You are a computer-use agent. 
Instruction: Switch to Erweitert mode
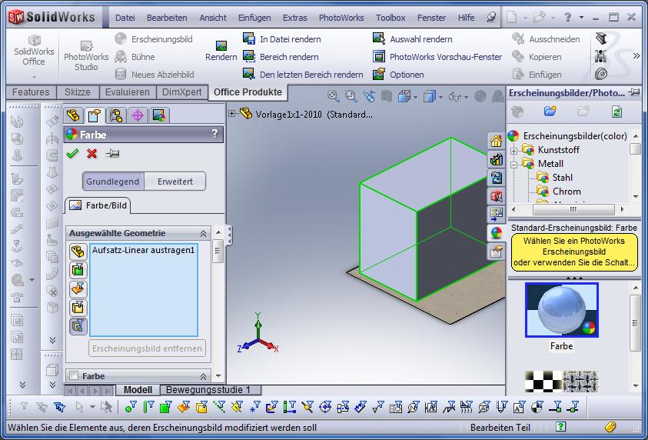pyautogui.click(x=175, y=182)
